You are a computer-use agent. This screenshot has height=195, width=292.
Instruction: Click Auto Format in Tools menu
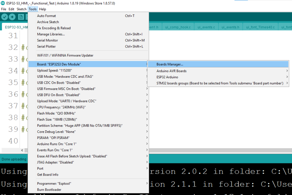point(46,16)
